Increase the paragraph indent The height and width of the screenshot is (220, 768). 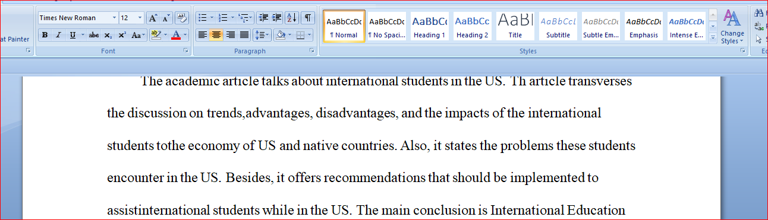[x=277, y=18]
